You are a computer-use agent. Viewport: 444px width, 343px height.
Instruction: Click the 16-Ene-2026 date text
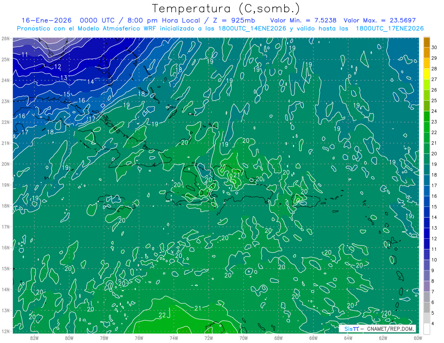coord(46,20)
